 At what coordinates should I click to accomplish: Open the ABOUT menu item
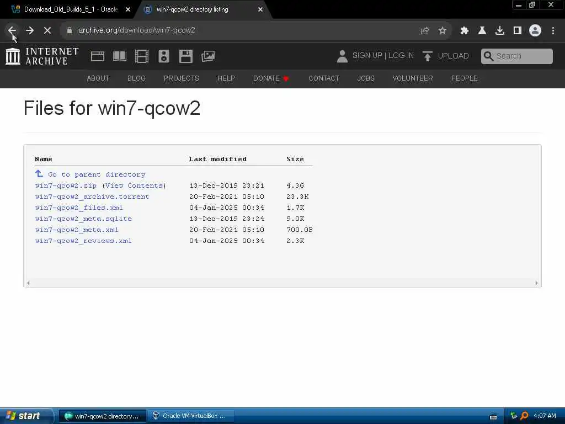[98, 78]
